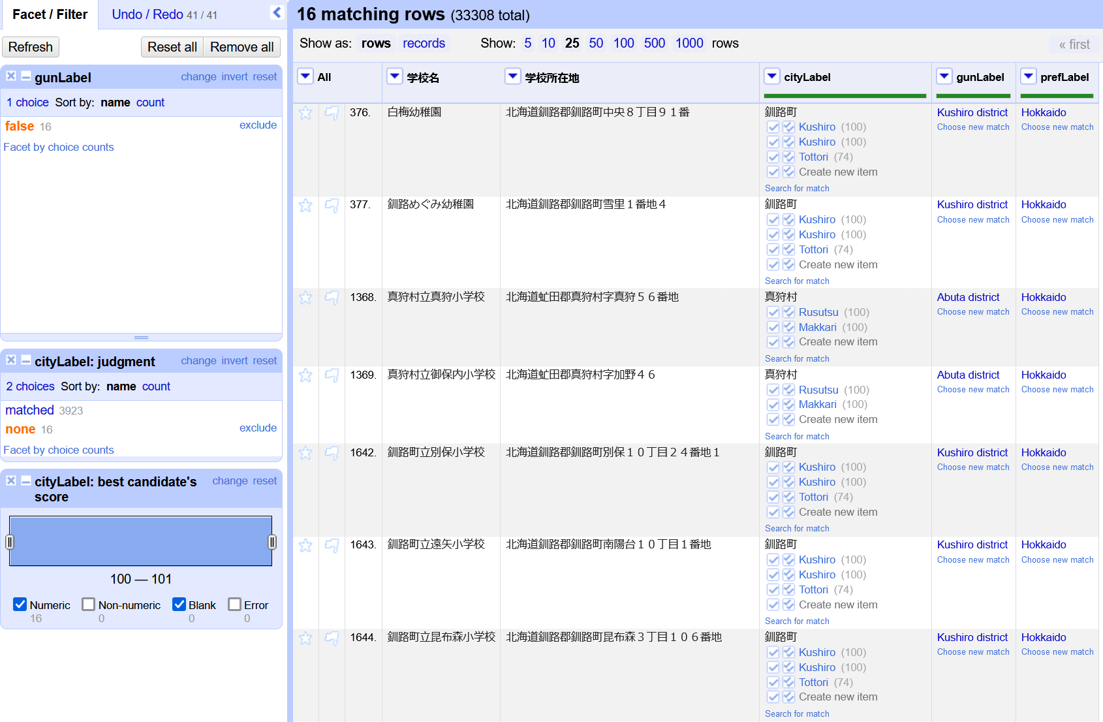This screenshot has width=1103, height=722.
Task: Match this cell only to Tottori in row 1643
Action: click(x=773, y=590)
